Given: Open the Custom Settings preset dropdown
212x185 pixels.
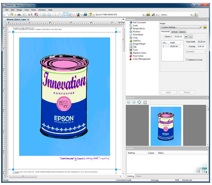Looking at the screenshot, I should pyautogui.click(x=181, y=27).
